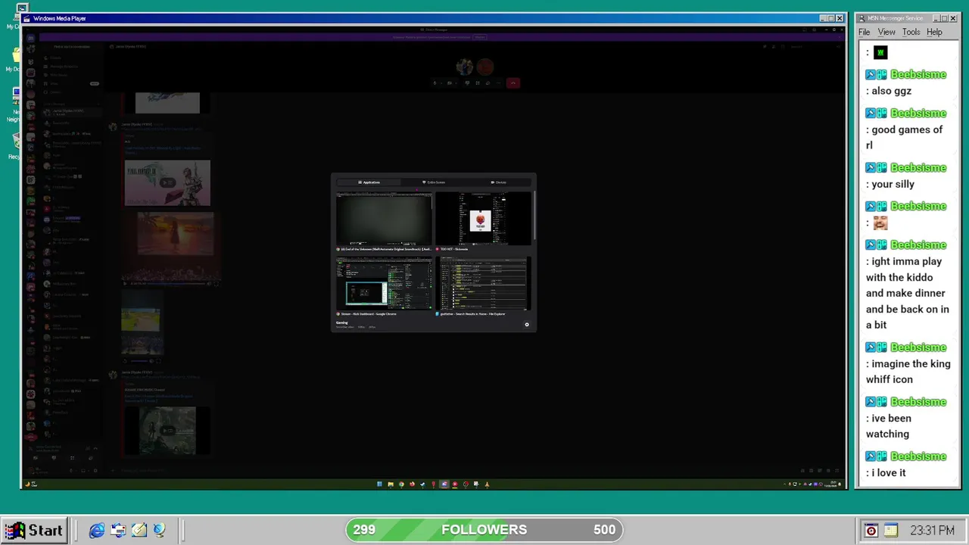Click the My Documents desktop icon
Screen dimensions: 969x545
click(15, 59)
